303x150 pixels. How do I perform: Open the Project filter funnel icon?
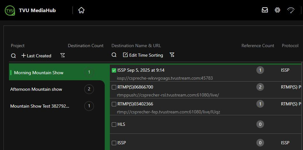(x=63, y=56)
